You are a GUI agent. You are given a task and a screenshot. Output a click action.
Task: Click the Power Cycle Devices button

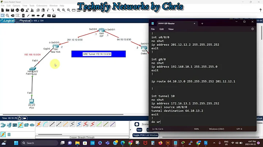19,118
